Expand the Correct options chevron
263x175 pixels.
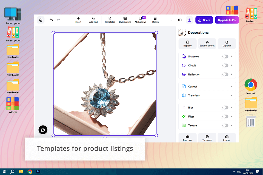click(x=231, y=87)
